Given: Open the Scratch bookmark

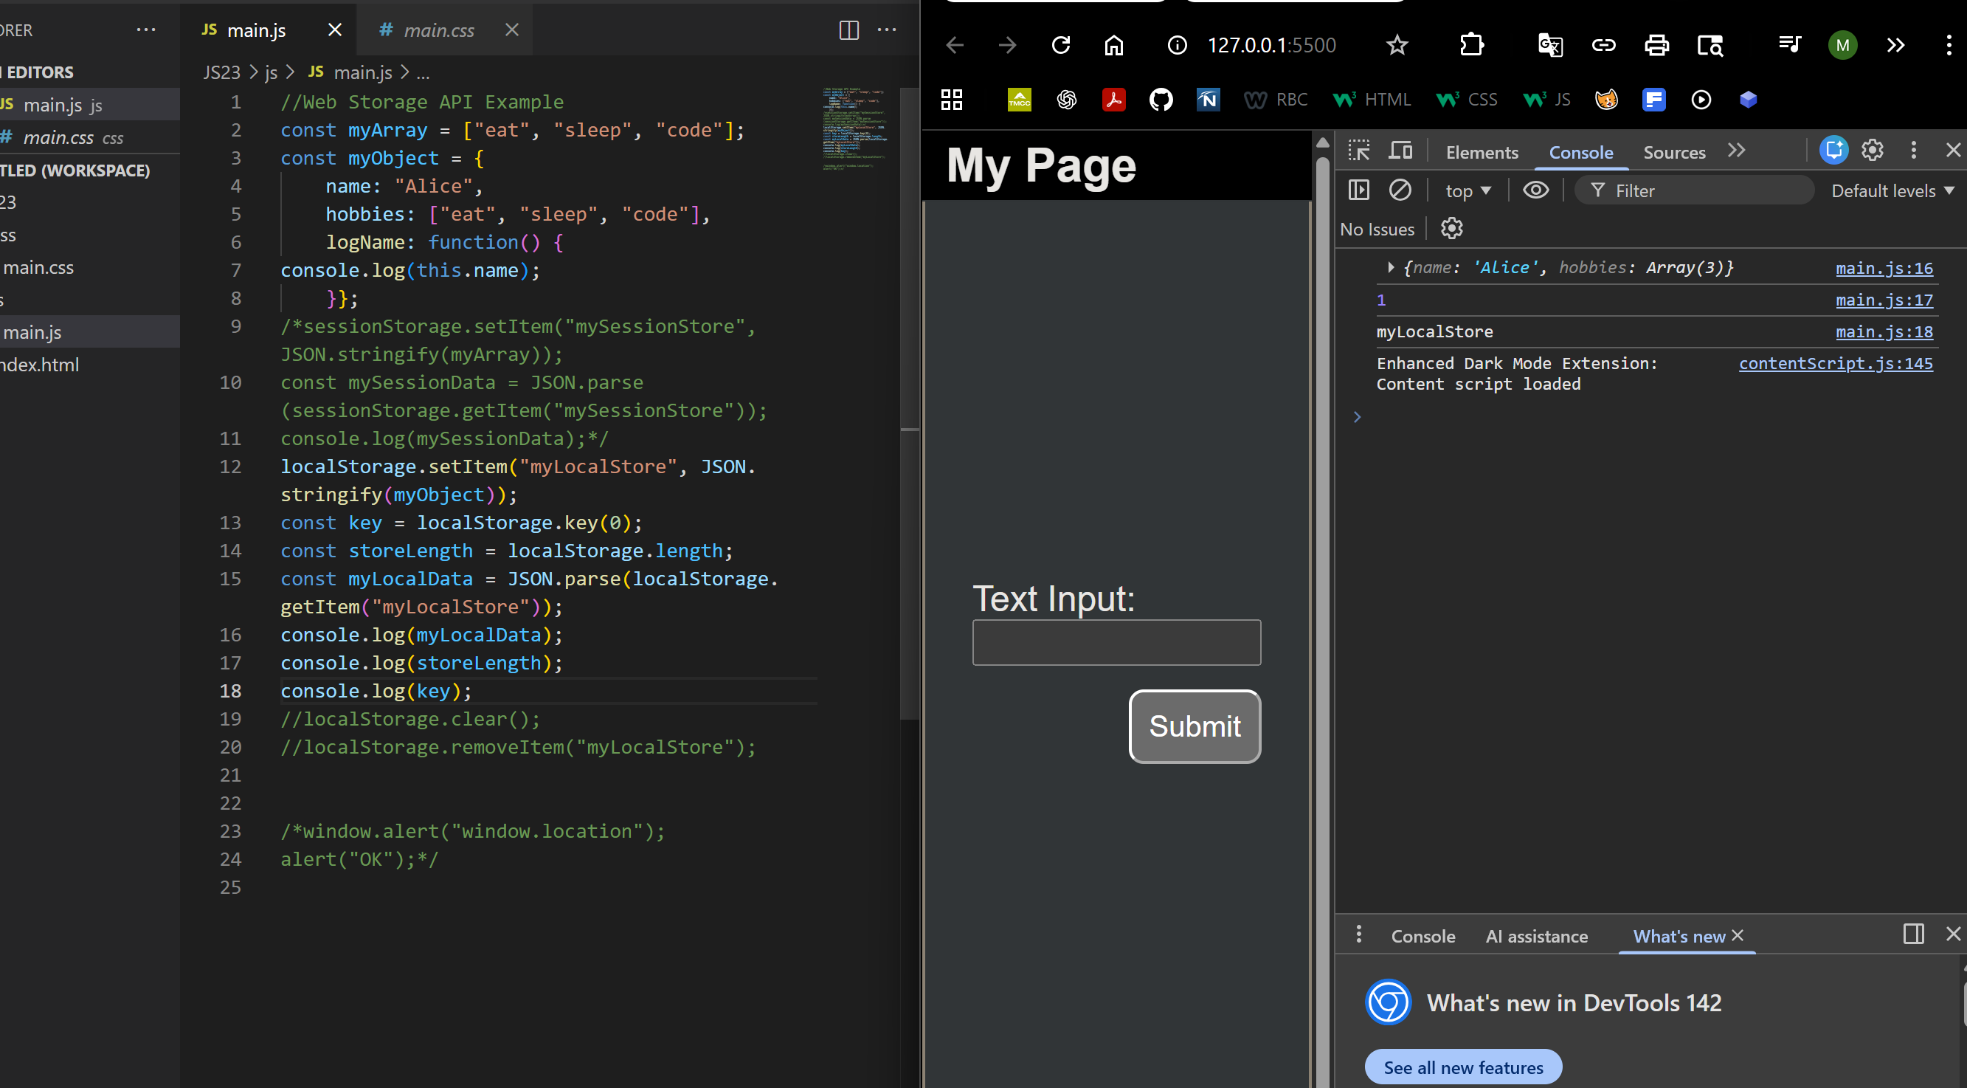Looking at the screenshot, I should [1607, 100].
